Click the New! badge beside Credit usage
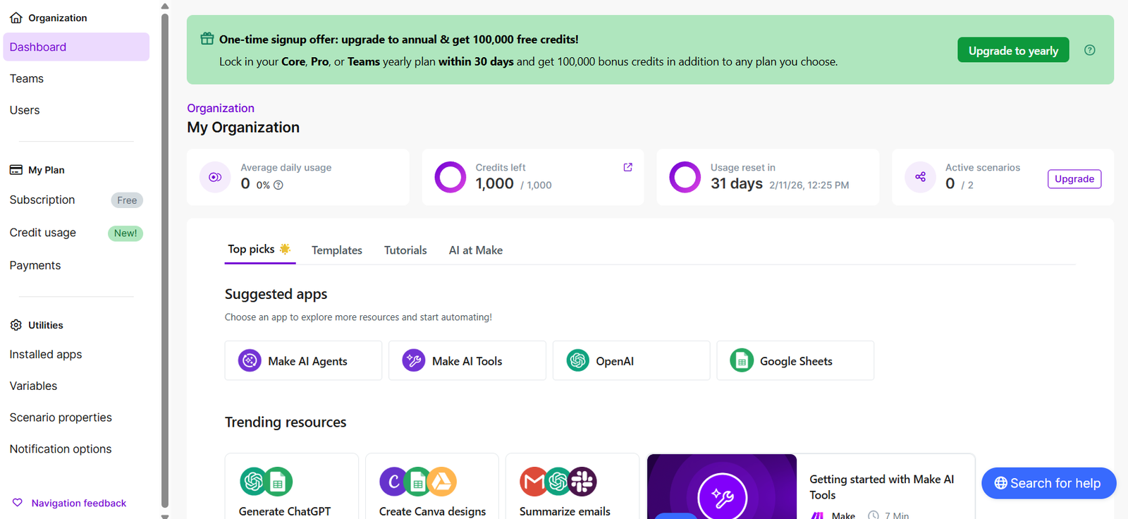 (x=125, y=233)
